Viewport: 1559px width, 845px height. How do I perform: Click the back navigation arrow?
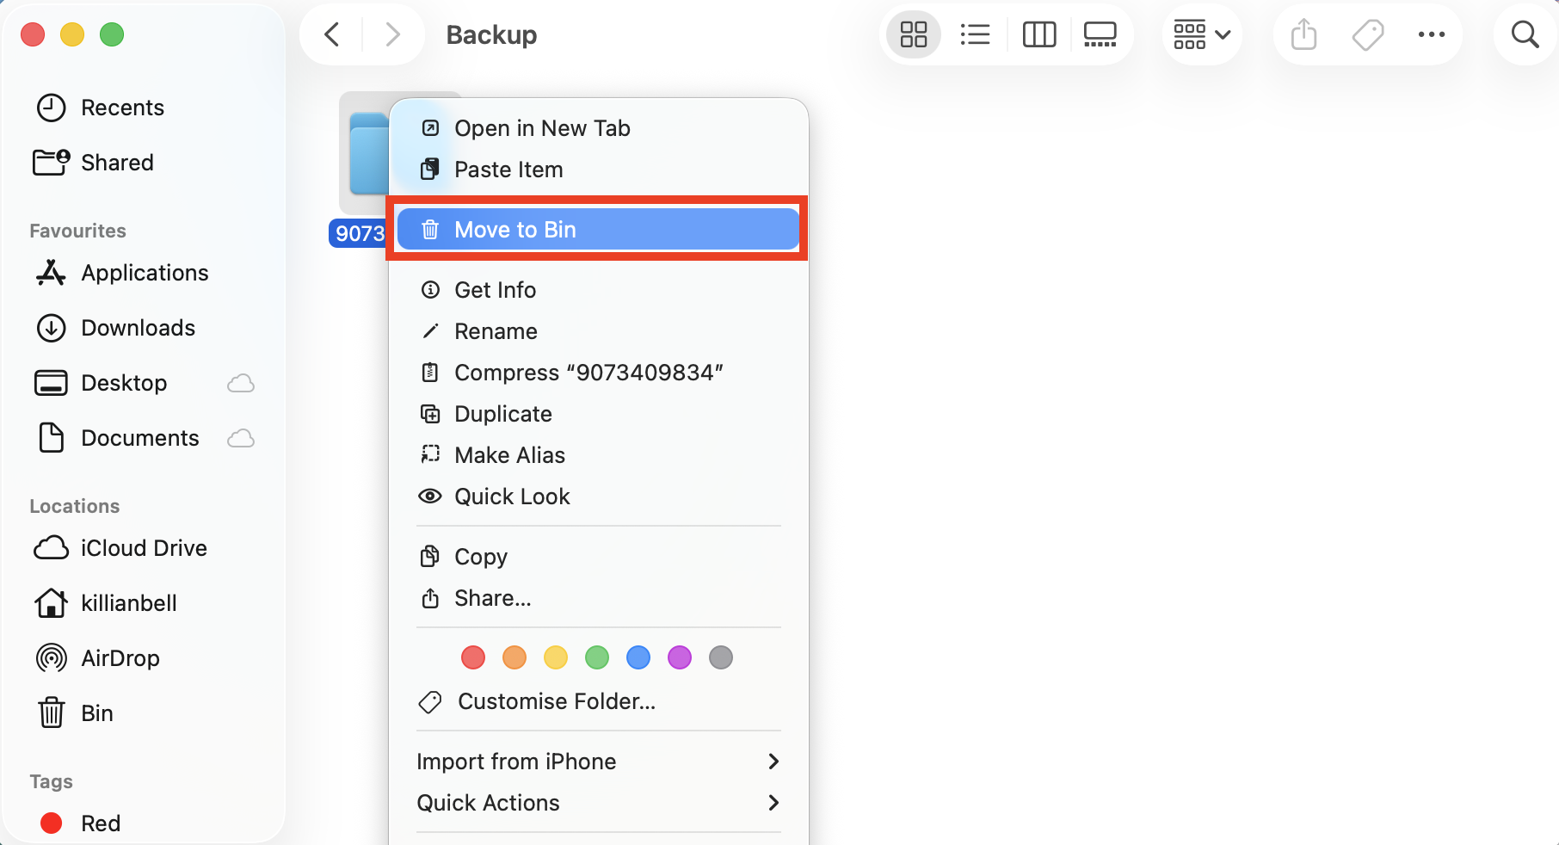tap(331, 34)
